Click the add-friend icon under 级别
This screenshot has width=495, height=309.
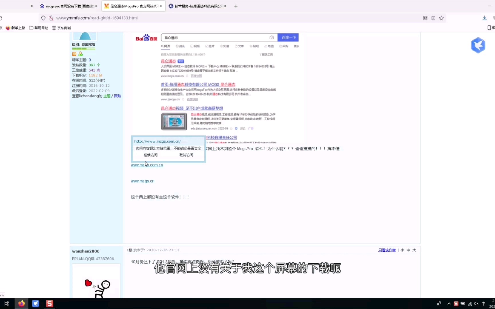[x=81, y=54]
